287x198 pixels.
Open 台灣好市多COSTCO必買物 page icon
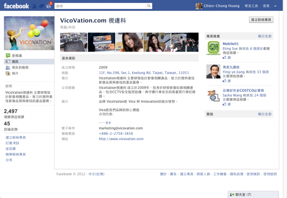[213, 95]
